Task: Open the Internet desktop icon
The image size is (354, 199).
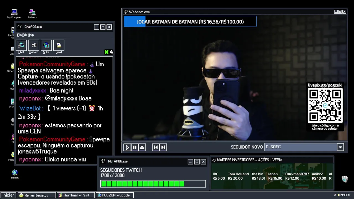Action: pos(14,174)
